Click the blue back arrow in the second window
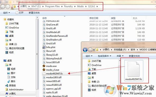Image resolution: width=156 pixels, height=97 pixels. (85, 50)
